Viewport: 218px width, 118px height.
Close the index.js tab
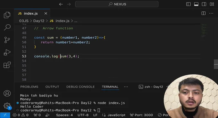tap(46, 14)
